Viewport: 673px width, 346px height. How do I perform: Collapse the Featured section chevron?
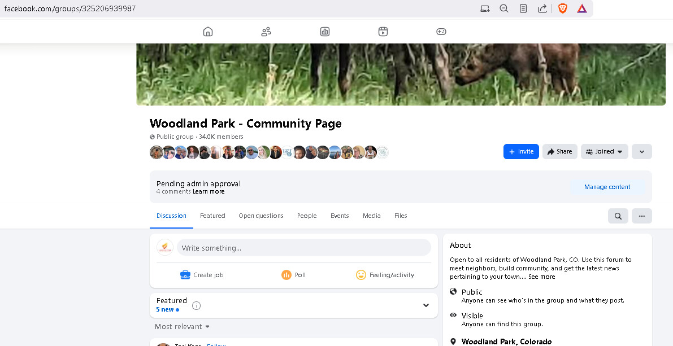(x=426, y=305)
